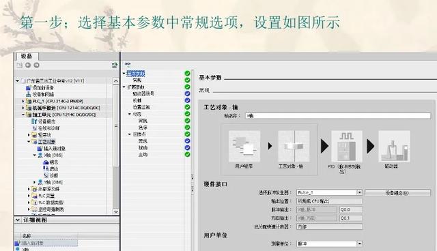This screenshot has width=437, height=251.
Task: Collapse the project root node V12 [V11]
Action: [18, 80]
